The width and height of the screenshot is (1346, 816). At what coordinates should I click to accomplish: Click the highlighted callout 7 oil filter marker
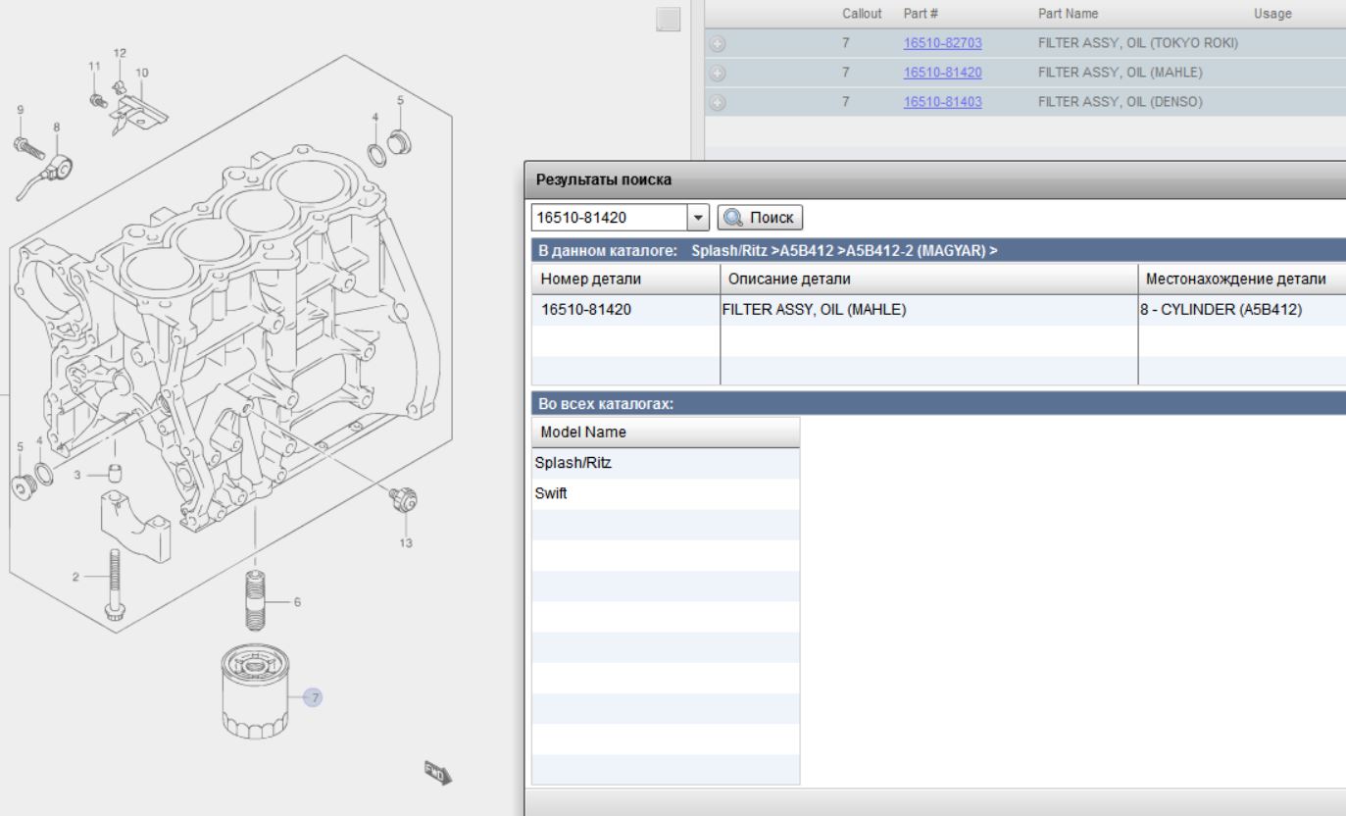tap(314, 697)
